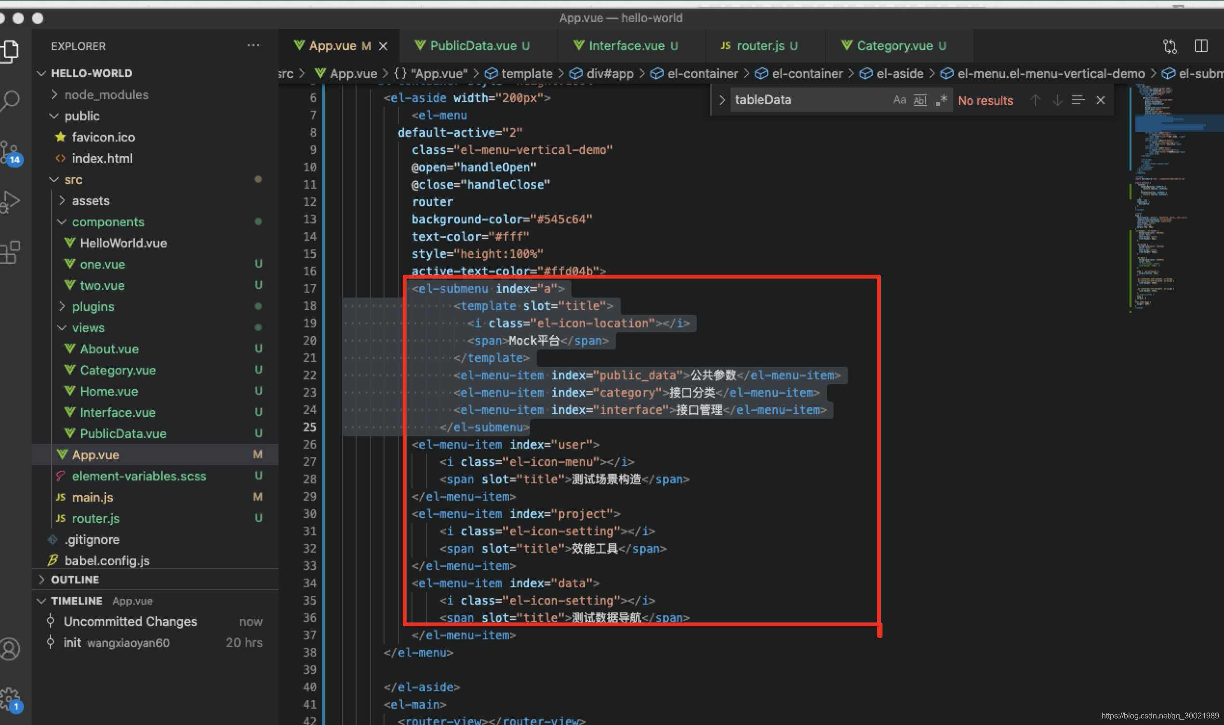Open the Run and Debug view
The width and height of the screenshot is (1224, 725).
point(10,201)
